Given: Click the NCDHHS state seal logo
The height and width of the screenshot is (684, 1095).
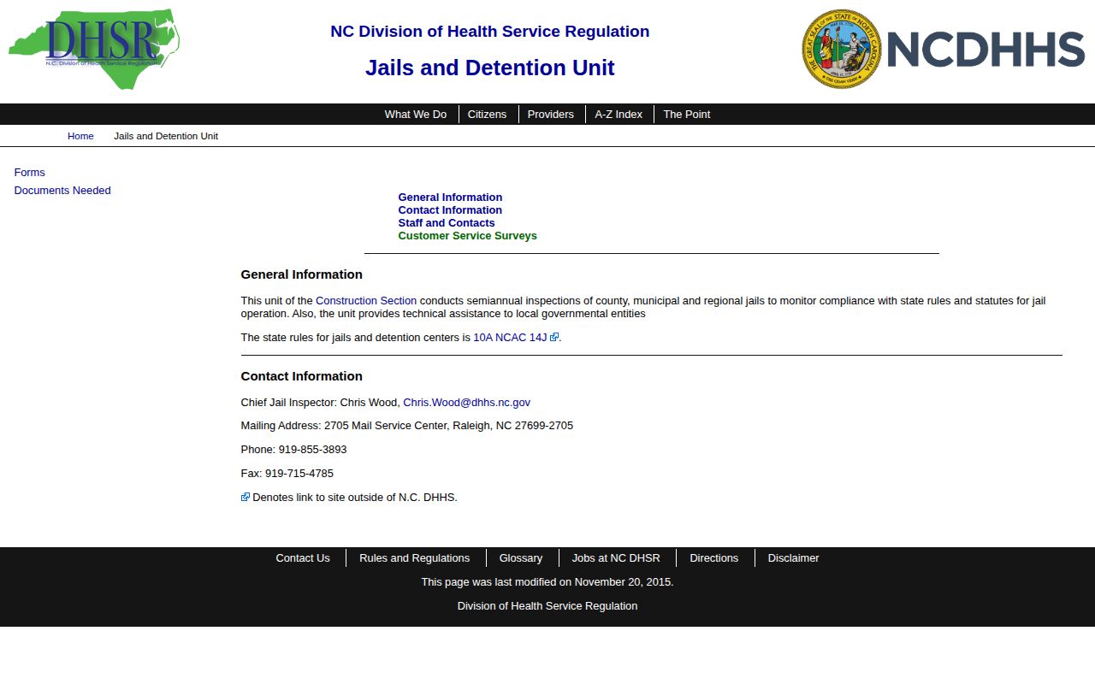Looking at the screenshot, I should point(944,50).
